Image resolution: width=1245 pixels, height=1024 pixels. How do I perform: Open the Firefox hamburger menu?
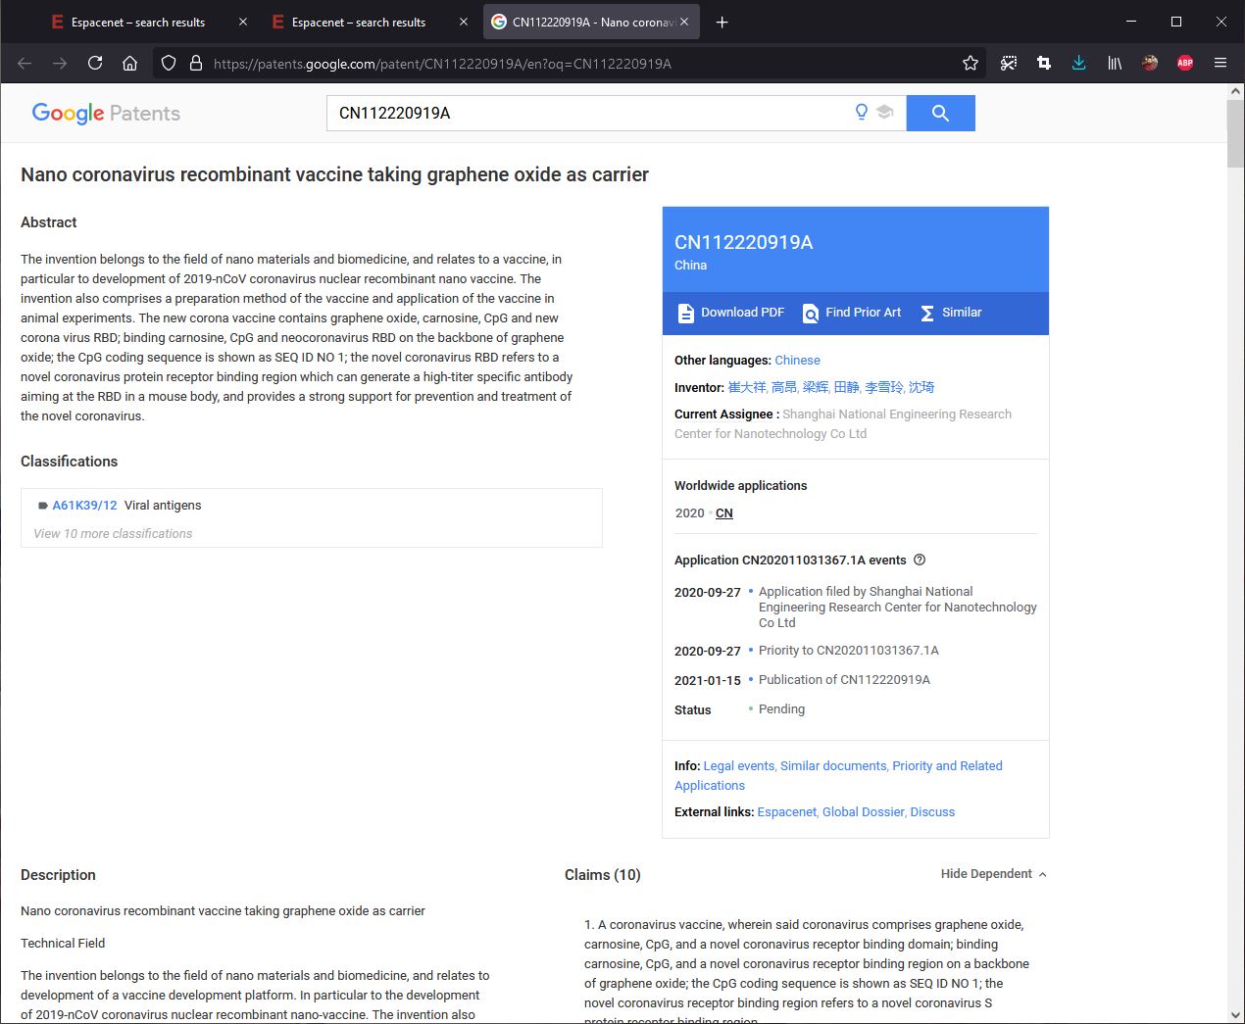[1220, 63]
